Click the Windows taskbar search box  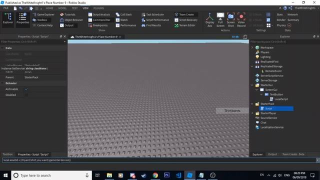(51, 175)
